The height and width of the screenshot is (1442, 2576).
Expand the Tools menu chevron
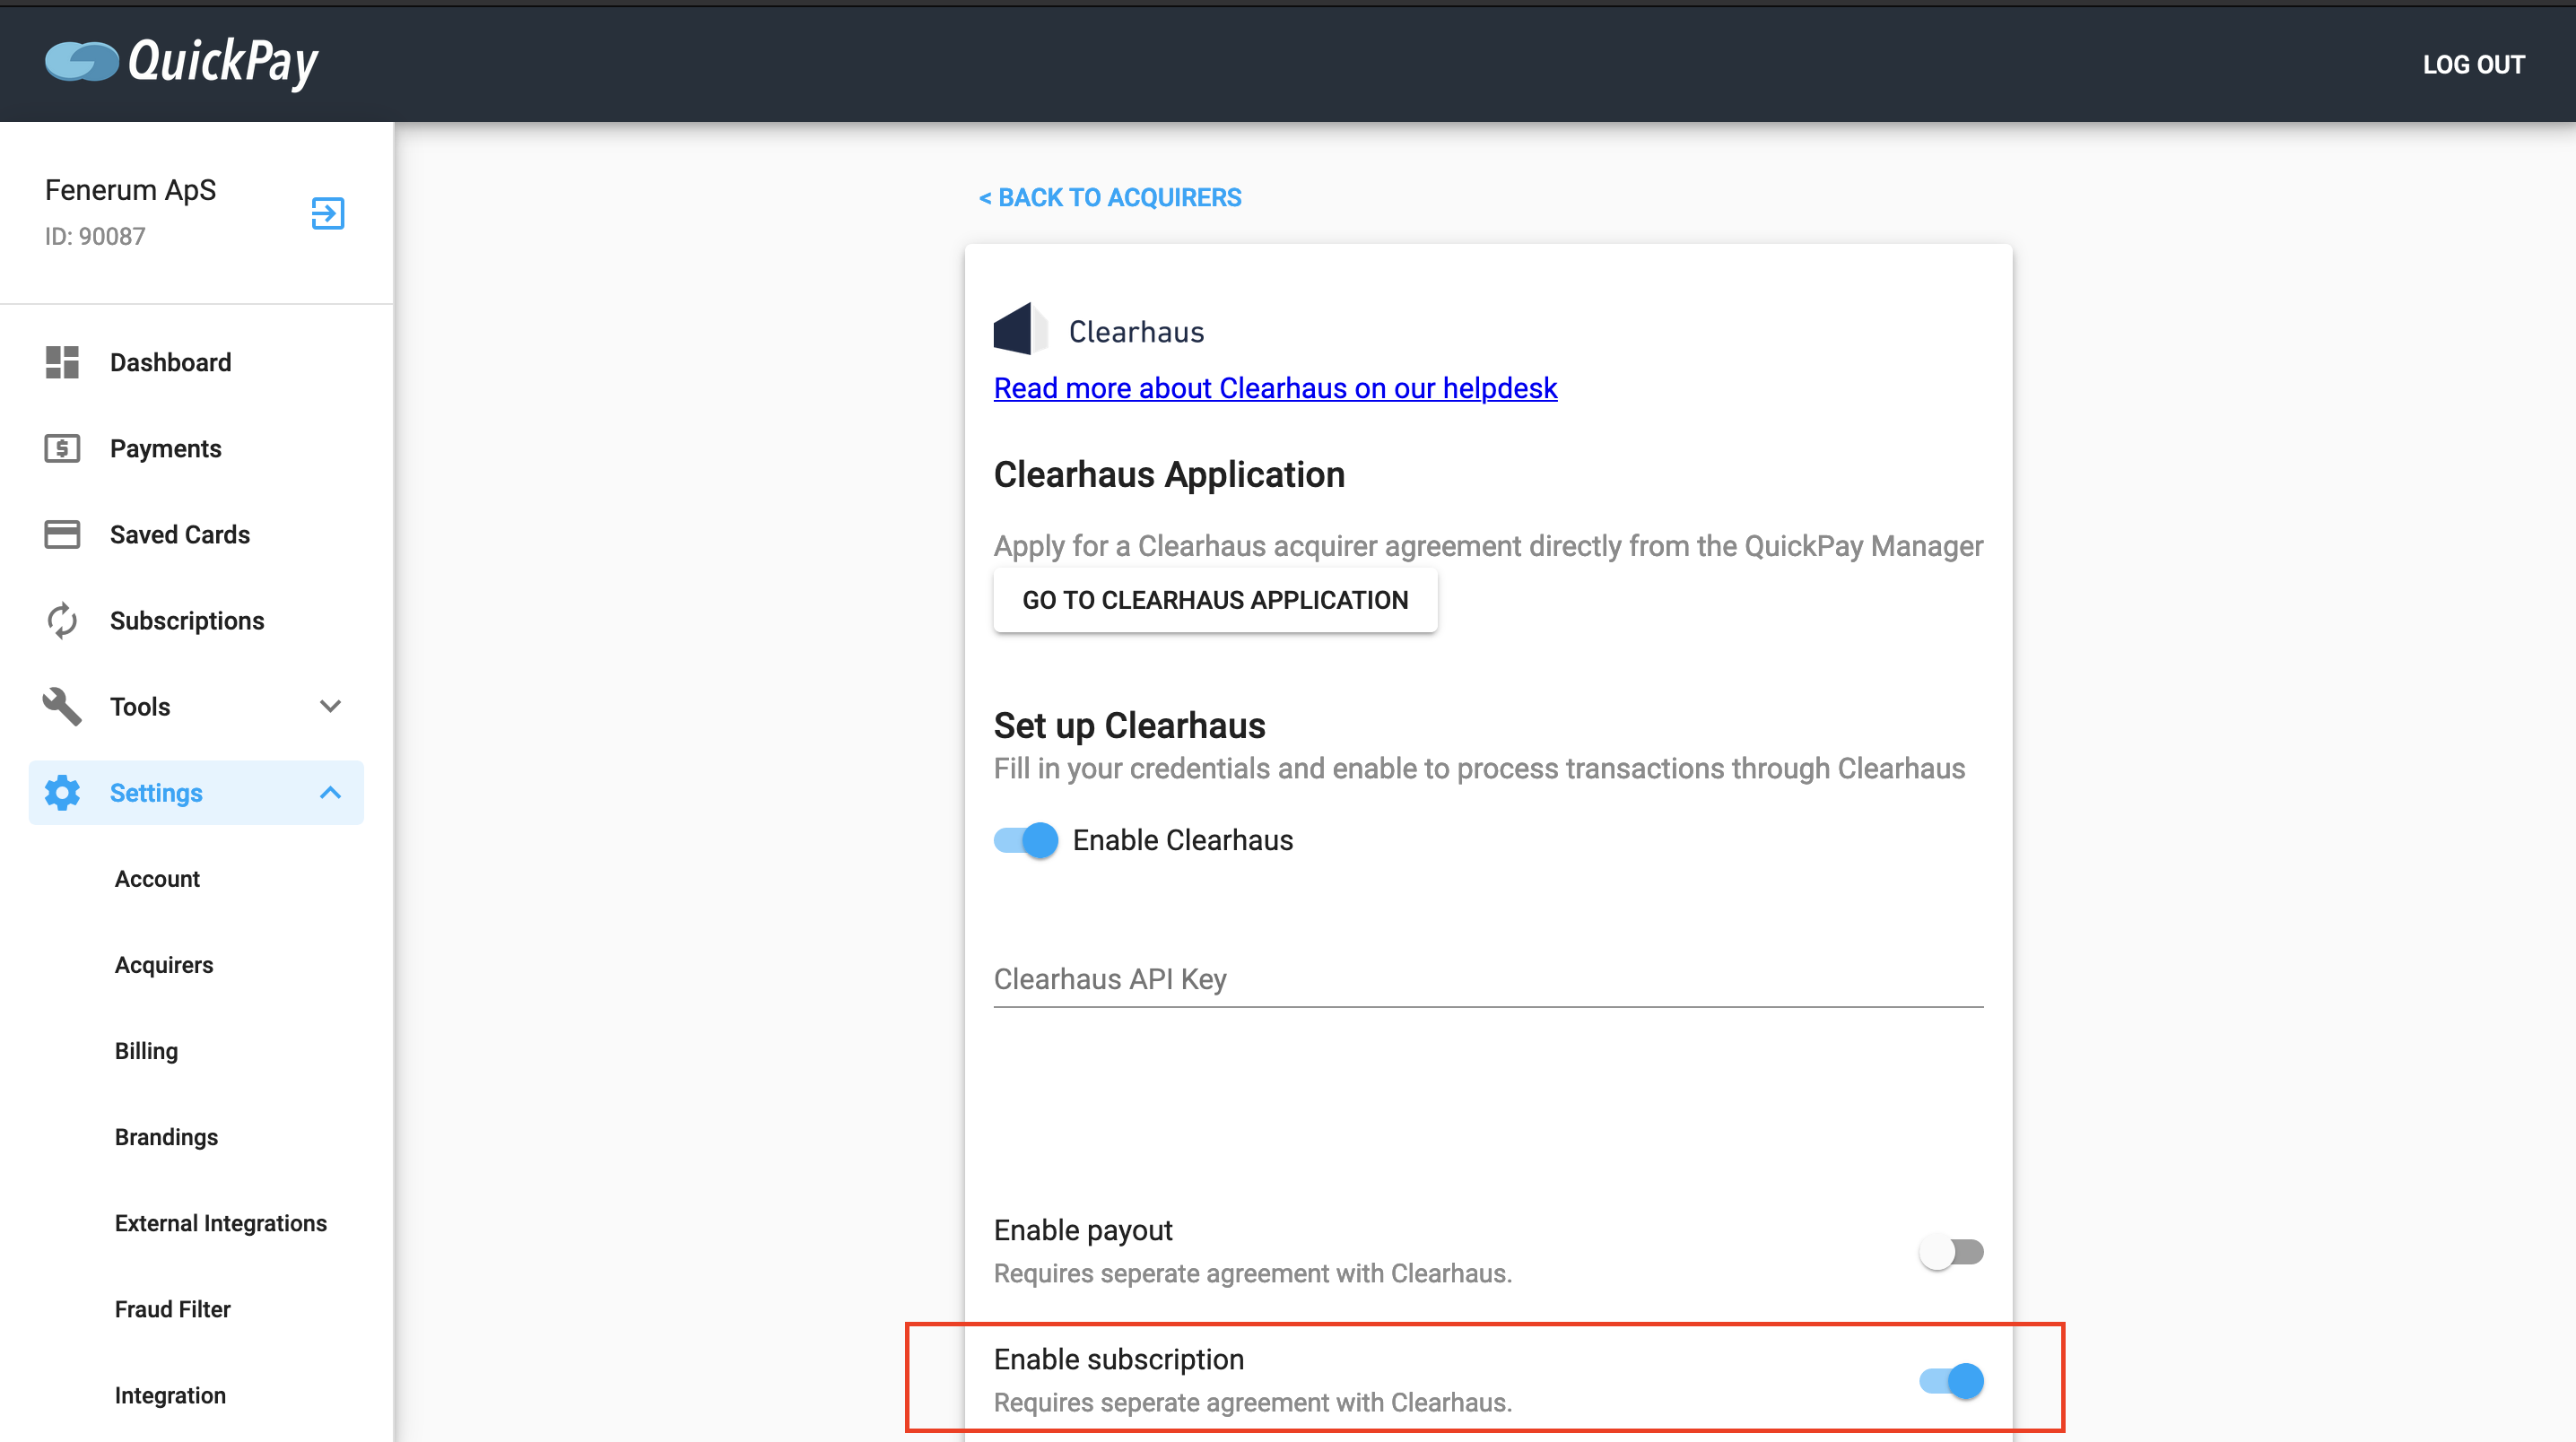[x=330, y=706]
